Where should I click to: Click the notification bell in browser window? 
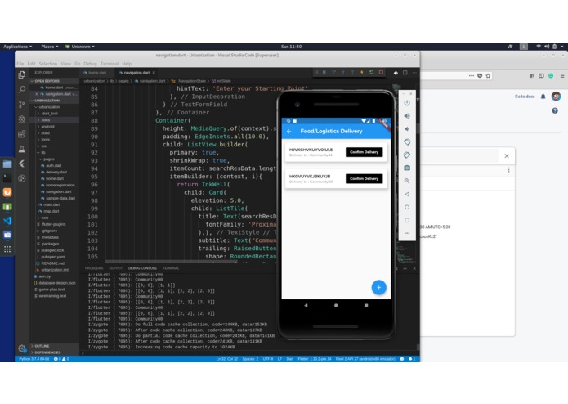click(543, 97)
